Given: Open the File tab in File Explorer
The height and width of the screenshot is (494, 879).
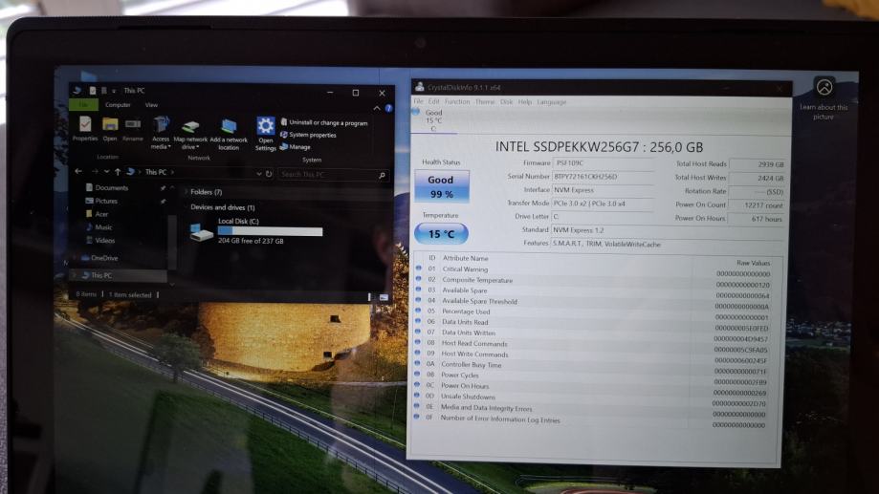Looking at the screenshot, I should click(83, 105).
